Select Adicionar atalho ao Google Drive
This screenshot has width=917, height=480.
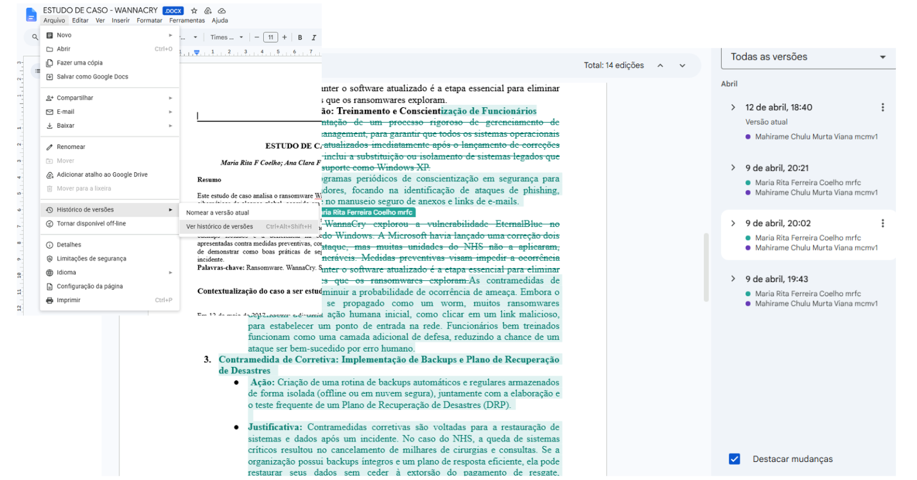[110, 175]
